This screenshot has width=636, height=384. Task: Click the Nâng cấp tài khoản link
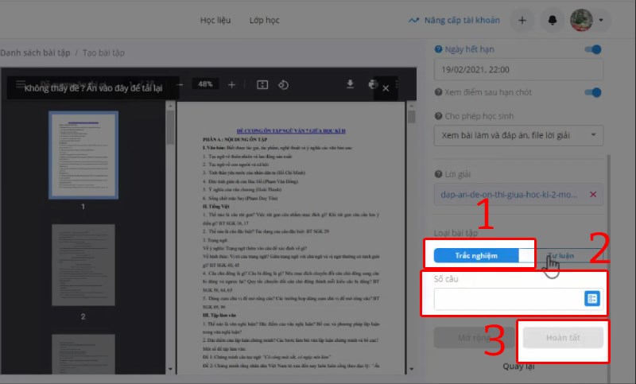(454, 20)
